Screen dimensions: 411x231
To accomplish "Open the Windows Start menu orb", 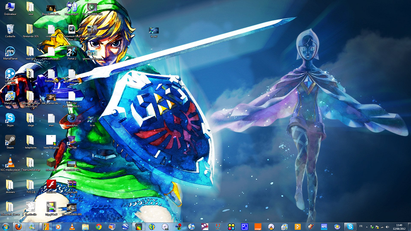I will pyautogui.click(x=6, y=227).
